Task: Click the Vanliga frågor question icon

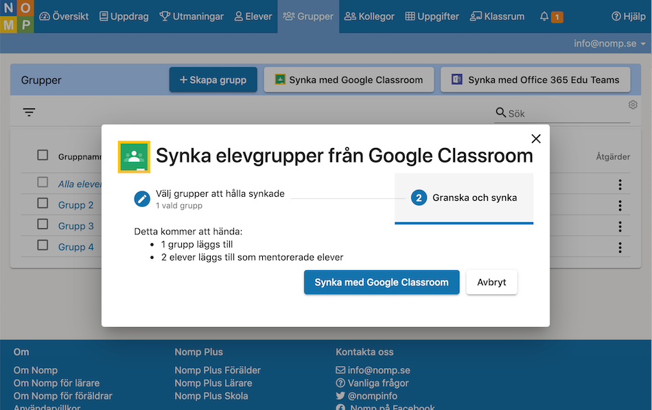Action: [x=340, y=383]
